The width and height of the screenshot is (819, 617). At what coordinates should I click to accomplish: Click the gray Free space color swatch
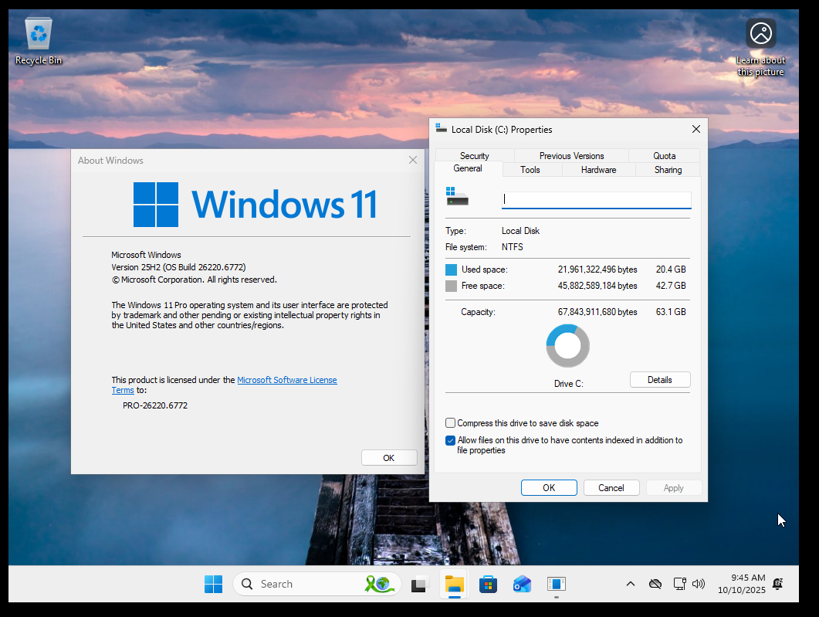click(x=451, y=286)
